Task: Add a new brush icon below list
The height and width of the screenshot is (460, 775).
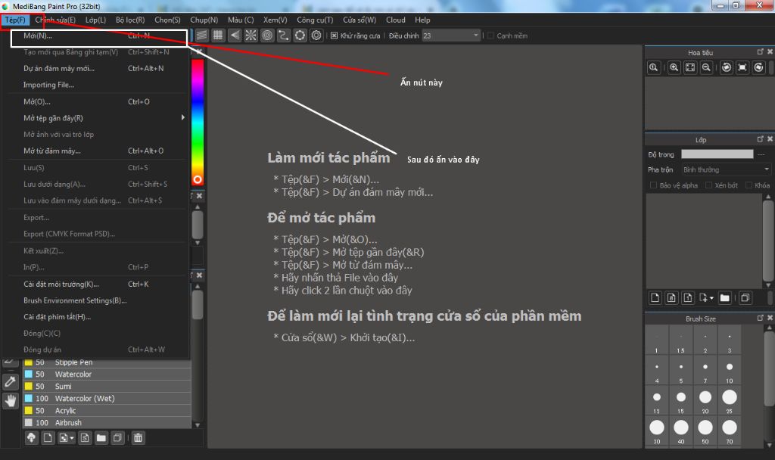Action: (x=48, y=438)
